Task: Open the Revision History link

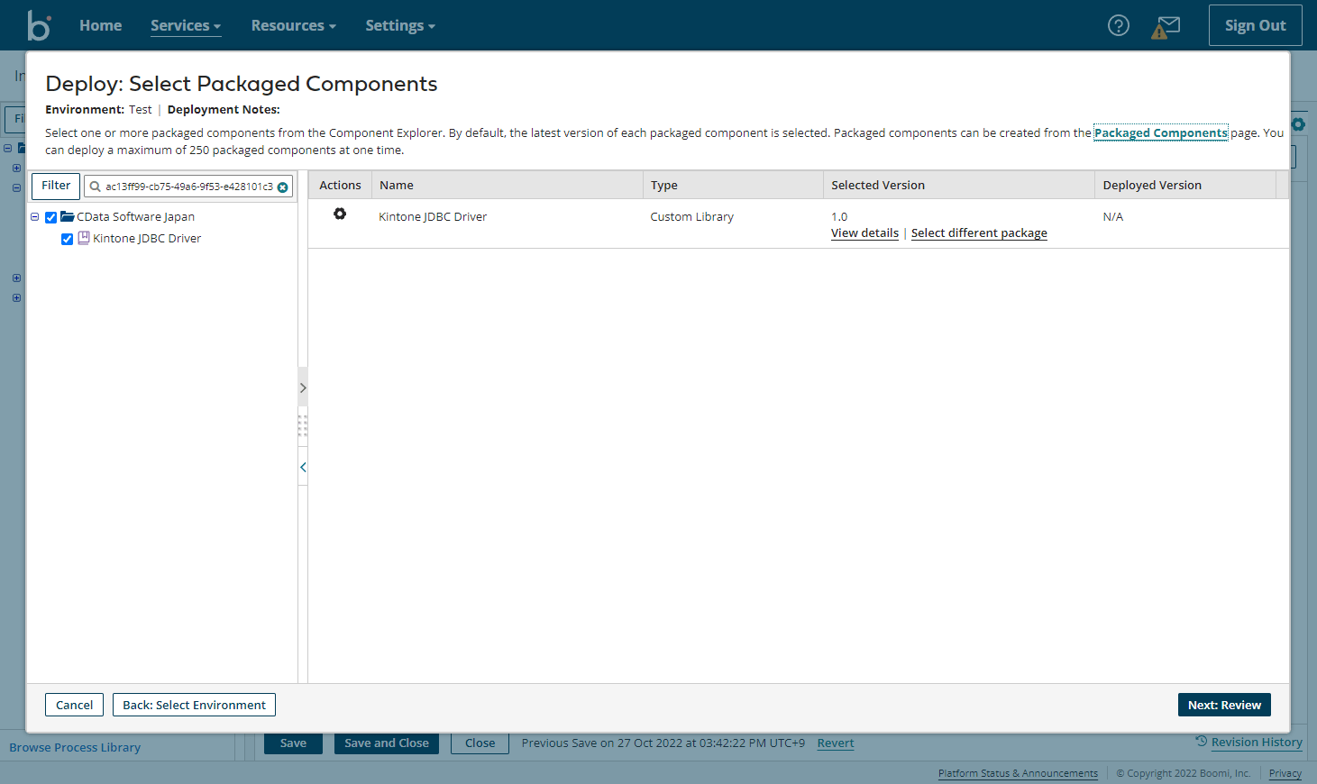Action: click(1257, 742)
